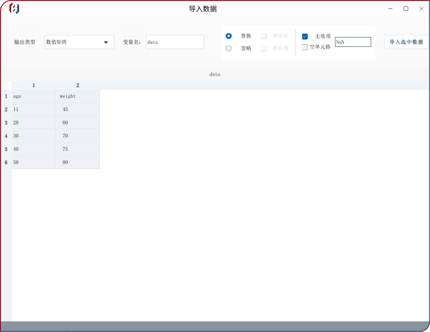Toggle the 所在行 checkbox
This screenshot has height=332, width=430.
coord(263,36)
